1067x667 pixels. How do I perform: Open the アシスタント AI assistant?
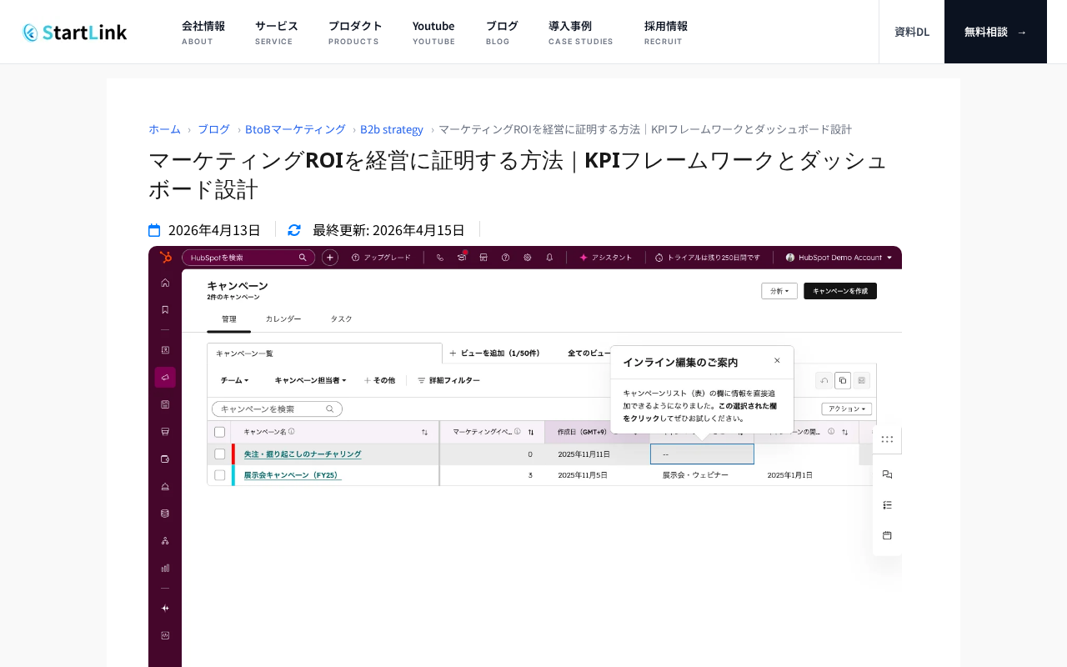click(x=606, y=258)
